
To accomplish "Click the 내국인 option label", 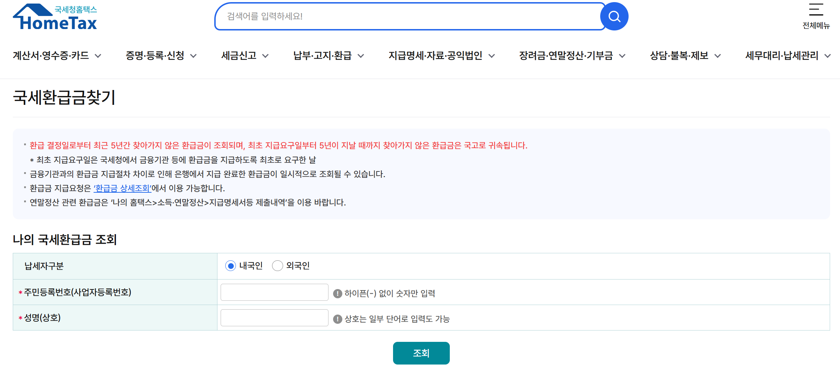I will coord(251,266).
